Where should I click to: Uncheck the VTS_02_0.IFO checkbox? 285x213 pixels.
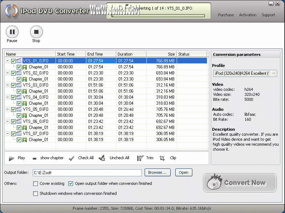13,73
